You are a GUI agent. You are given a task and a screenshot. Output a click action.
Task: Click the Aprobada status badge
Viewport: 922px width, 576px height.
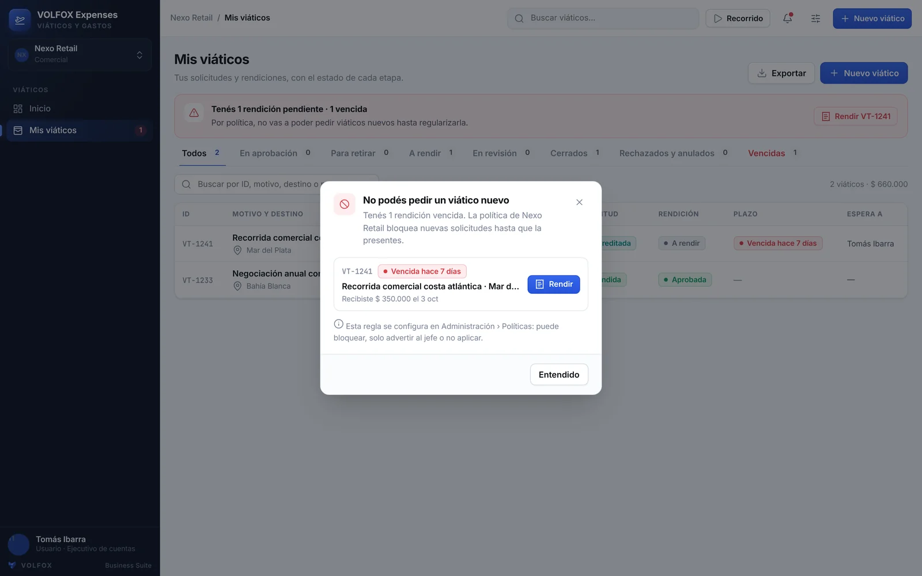(x=685, y=280)
